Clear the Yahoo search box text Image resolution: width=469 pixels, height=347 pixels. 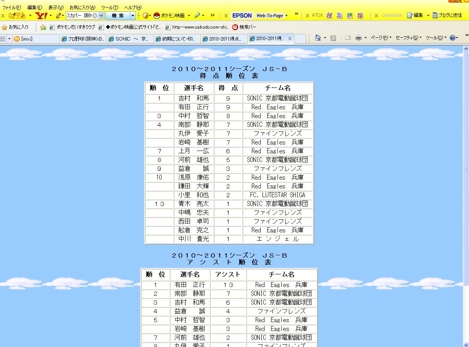click(x=95, y=16)
